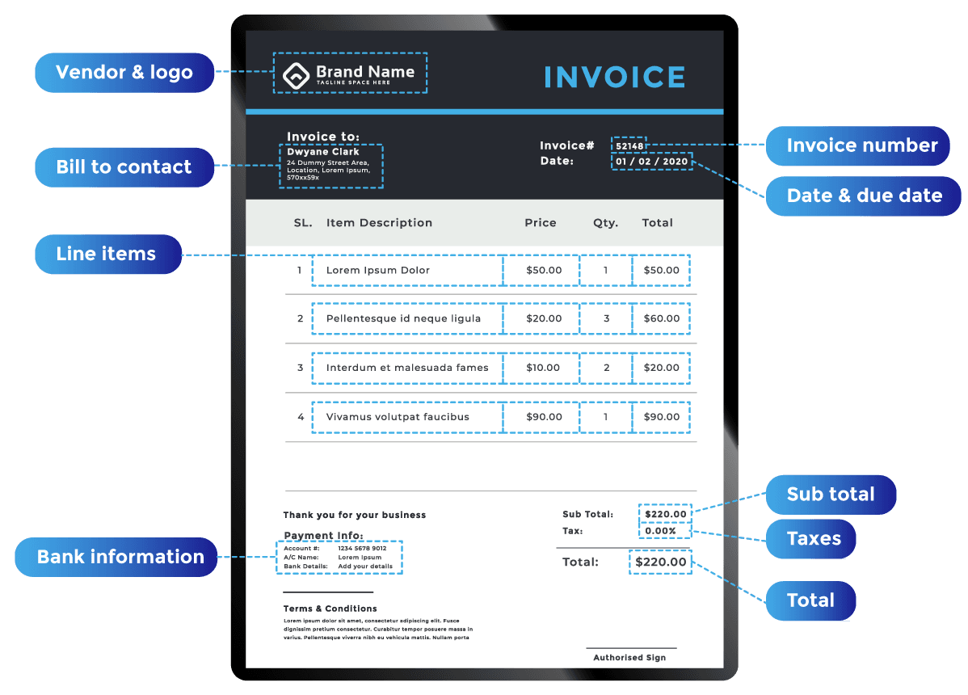968x695 pixels.
Task: Select the Sub total label
Action: [x=831, y=495]
